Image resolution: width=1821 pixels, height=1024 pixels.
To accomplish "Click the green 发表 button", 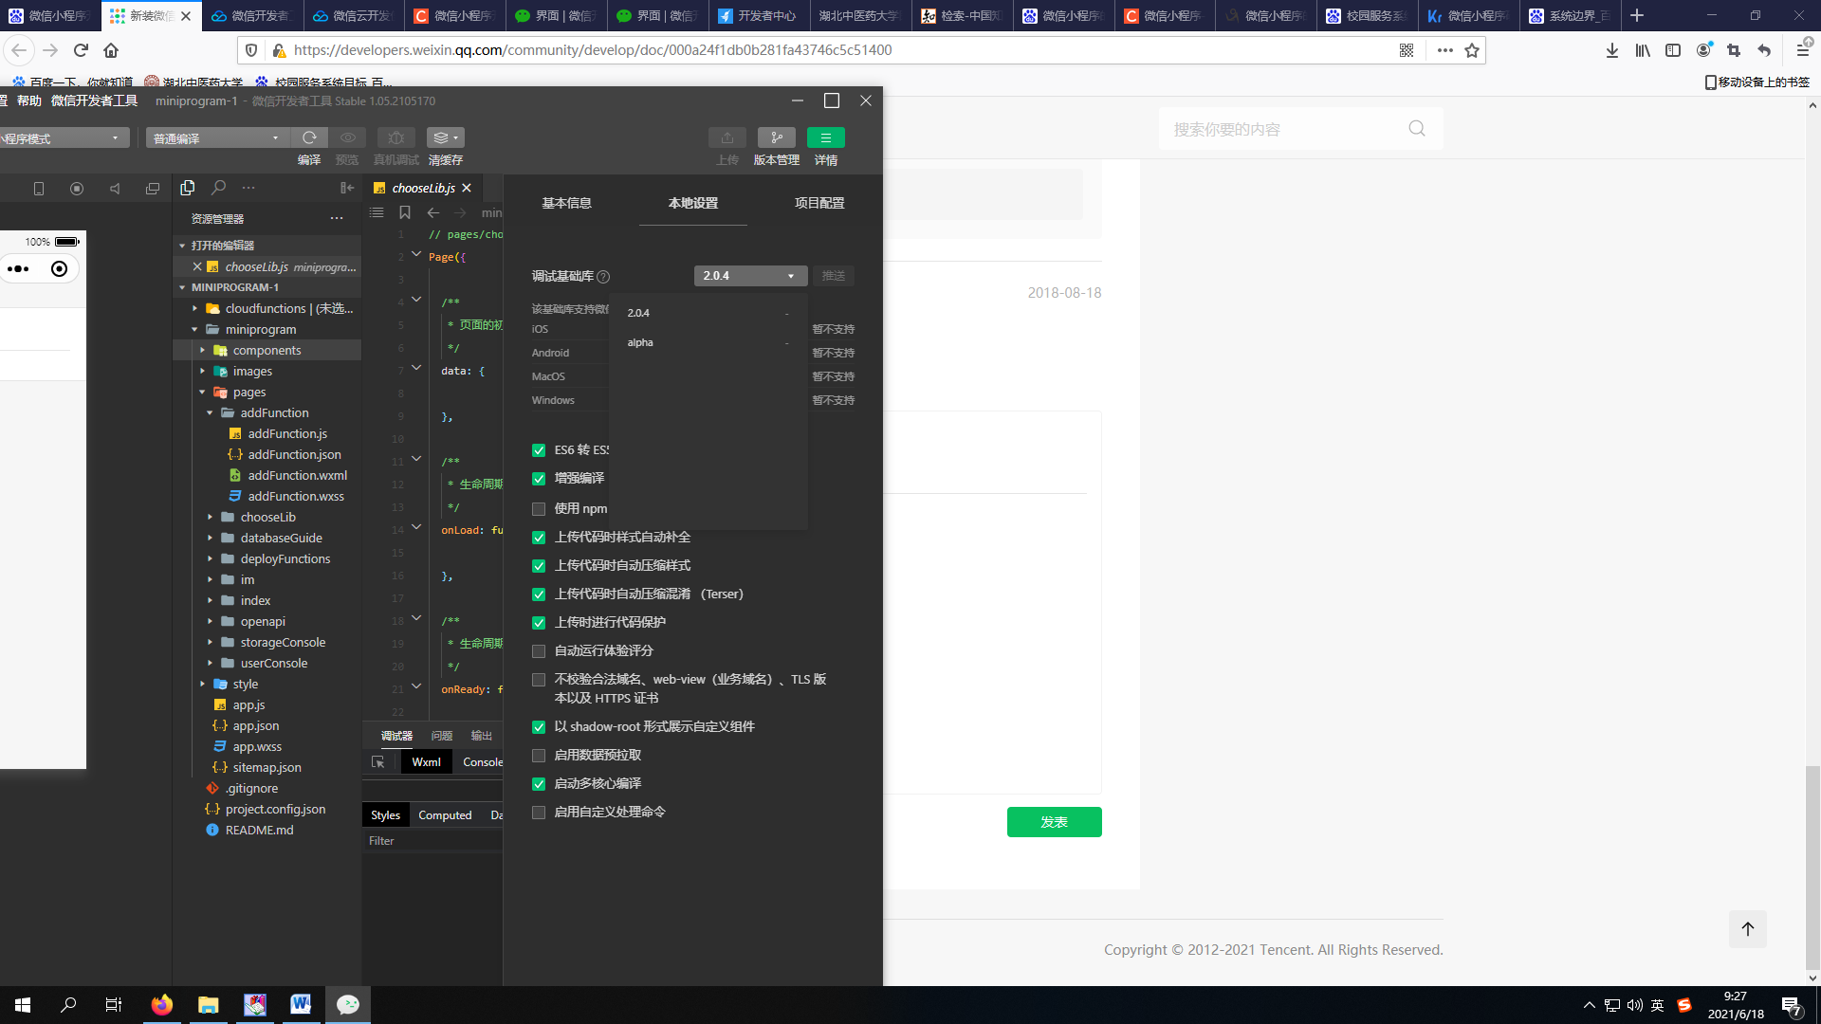I will 1054,822.
